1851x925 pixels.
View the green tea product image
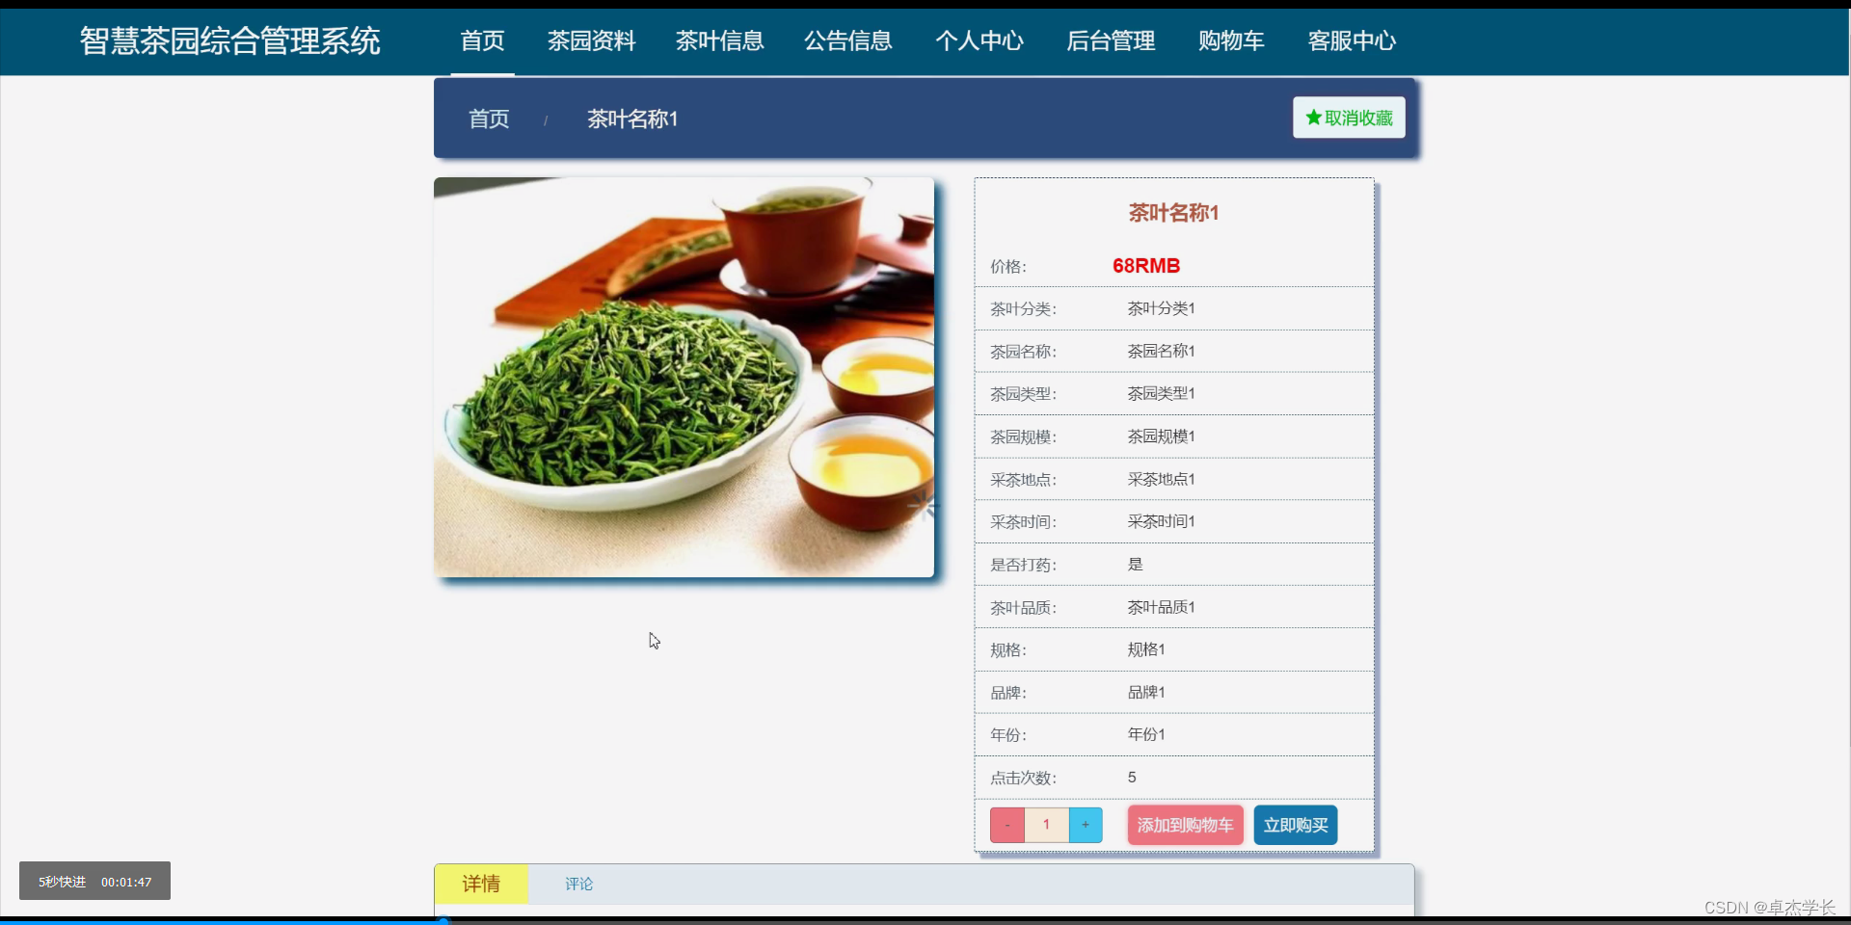tap(684, 377)
